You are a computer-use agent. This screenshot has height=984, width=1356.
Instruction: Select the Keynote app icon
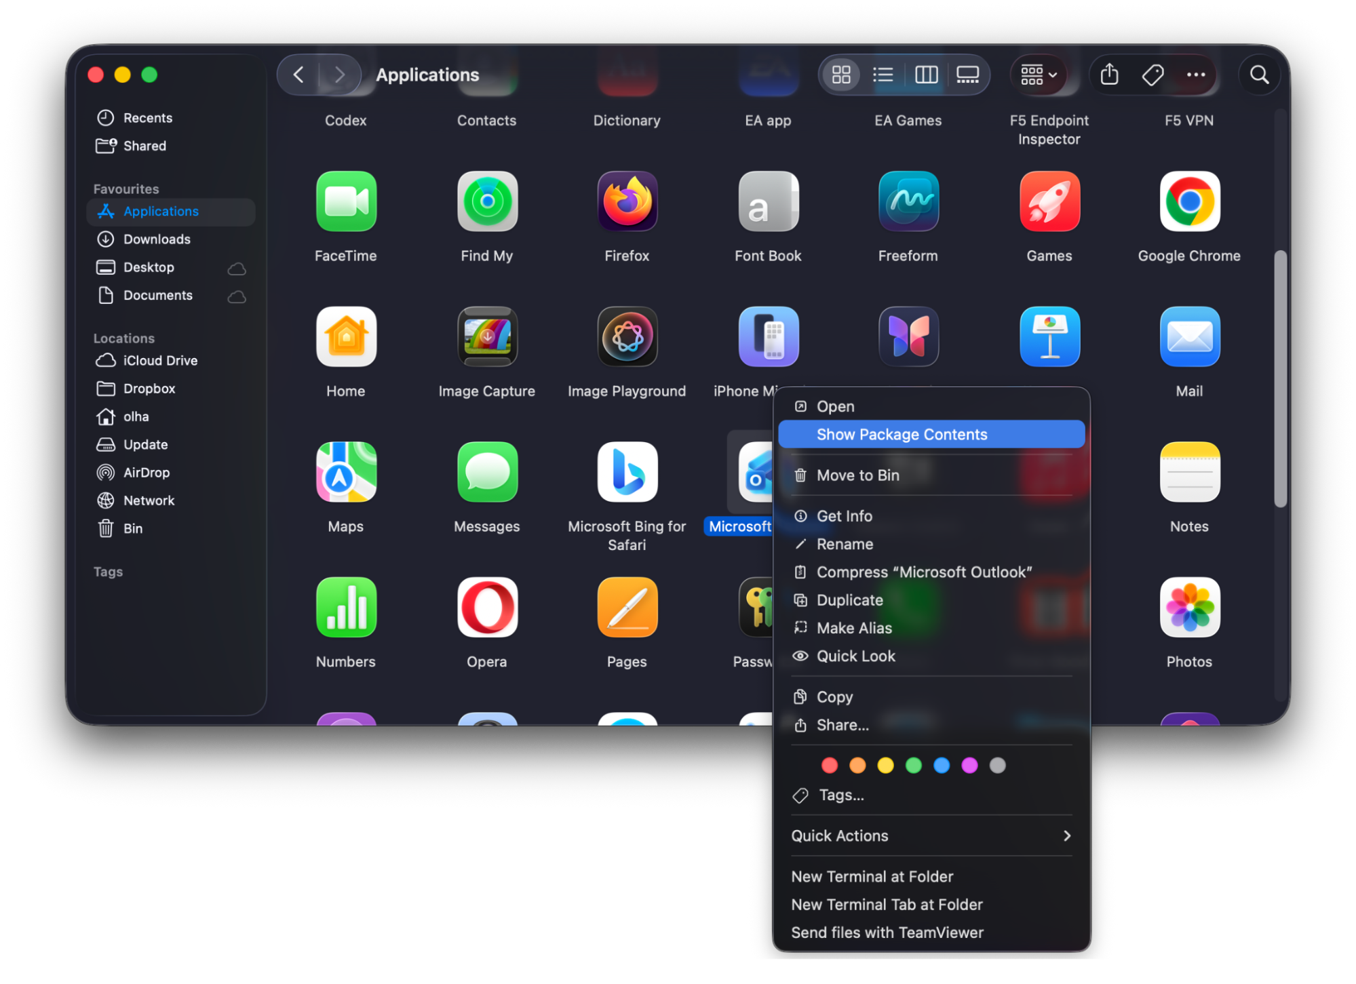[1049, 337]
